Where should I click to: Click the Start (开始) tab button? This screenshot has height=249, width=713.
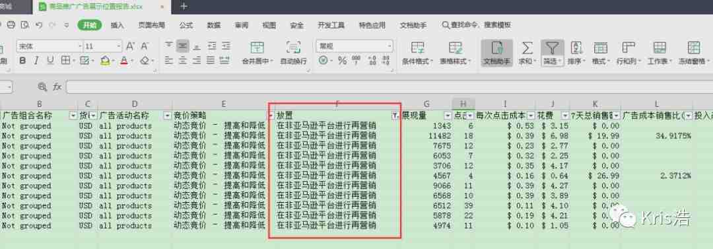[x=90, y=25]
